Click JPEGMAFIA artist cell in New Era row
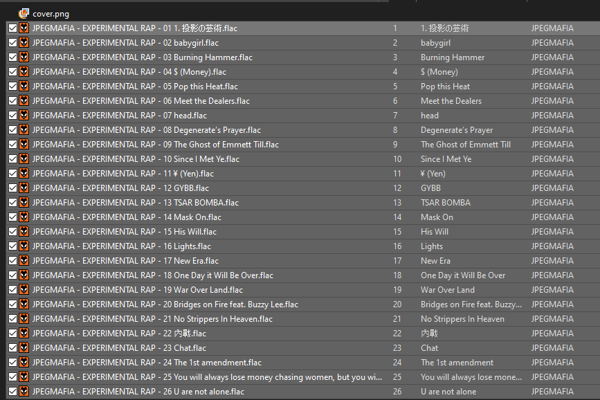This screenshot has height=400, width=600. pos(552,261)
